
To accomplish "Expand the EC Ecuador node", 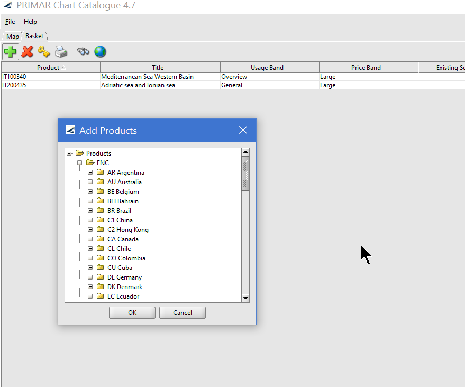I will tap(90, 296).
